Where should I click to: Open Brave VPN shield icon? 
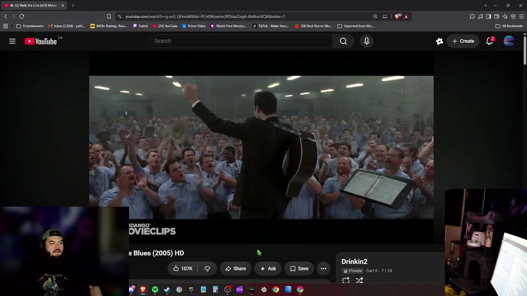pos(513,16)
